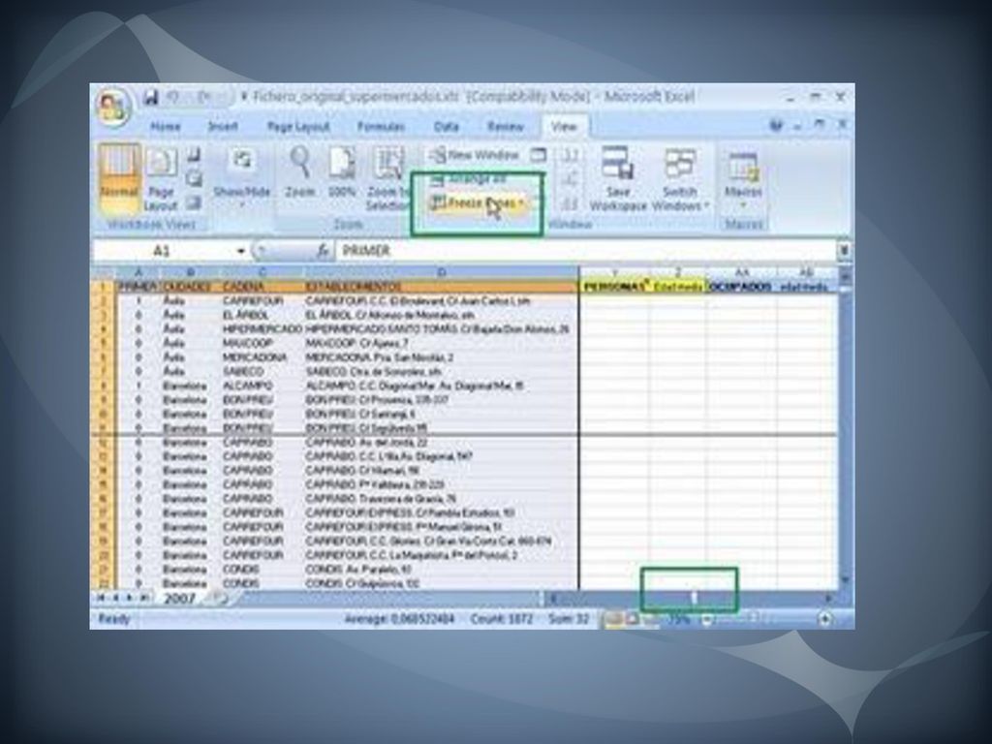Click the zoom in plus button in status bar
992x744 pixels.
[824, 619]
